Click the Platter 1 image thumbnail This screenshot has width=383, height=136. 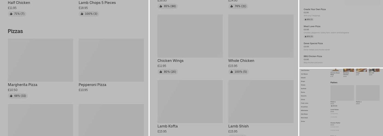(x=342, y=93)
